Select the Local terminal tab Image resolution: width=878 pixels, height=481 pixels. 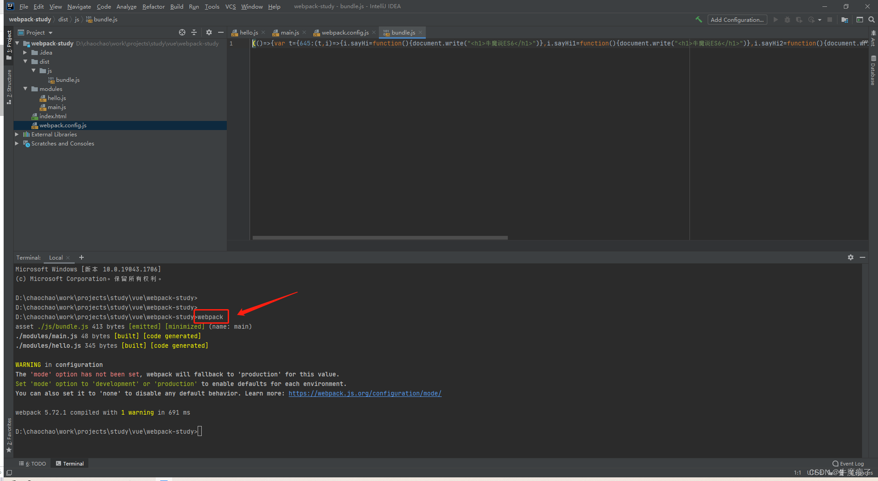pos(56,257)
